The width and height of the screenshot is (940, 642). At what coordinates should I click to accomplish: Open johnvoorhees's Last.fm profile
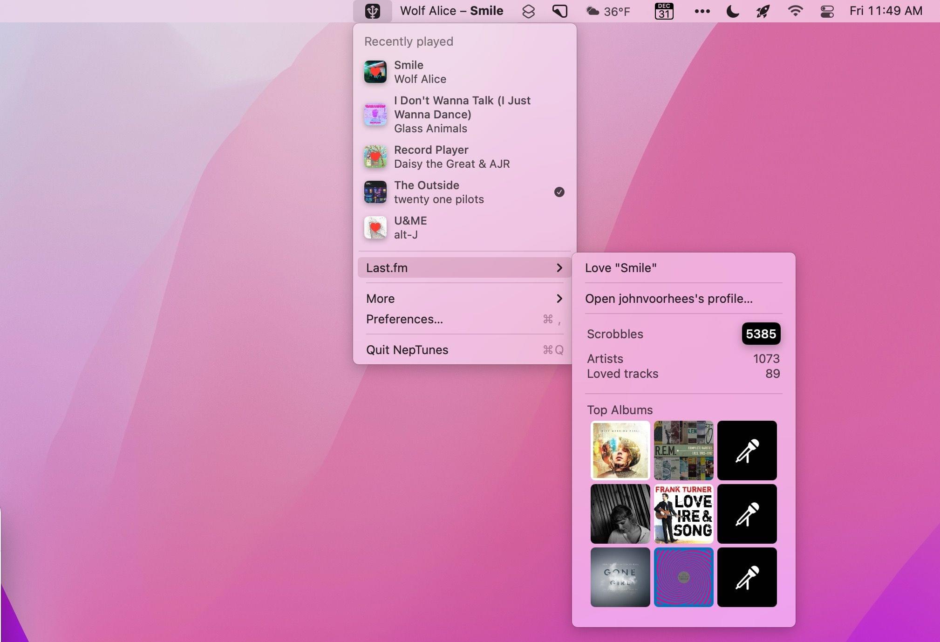pyautogui.click(x=668, y=299)
